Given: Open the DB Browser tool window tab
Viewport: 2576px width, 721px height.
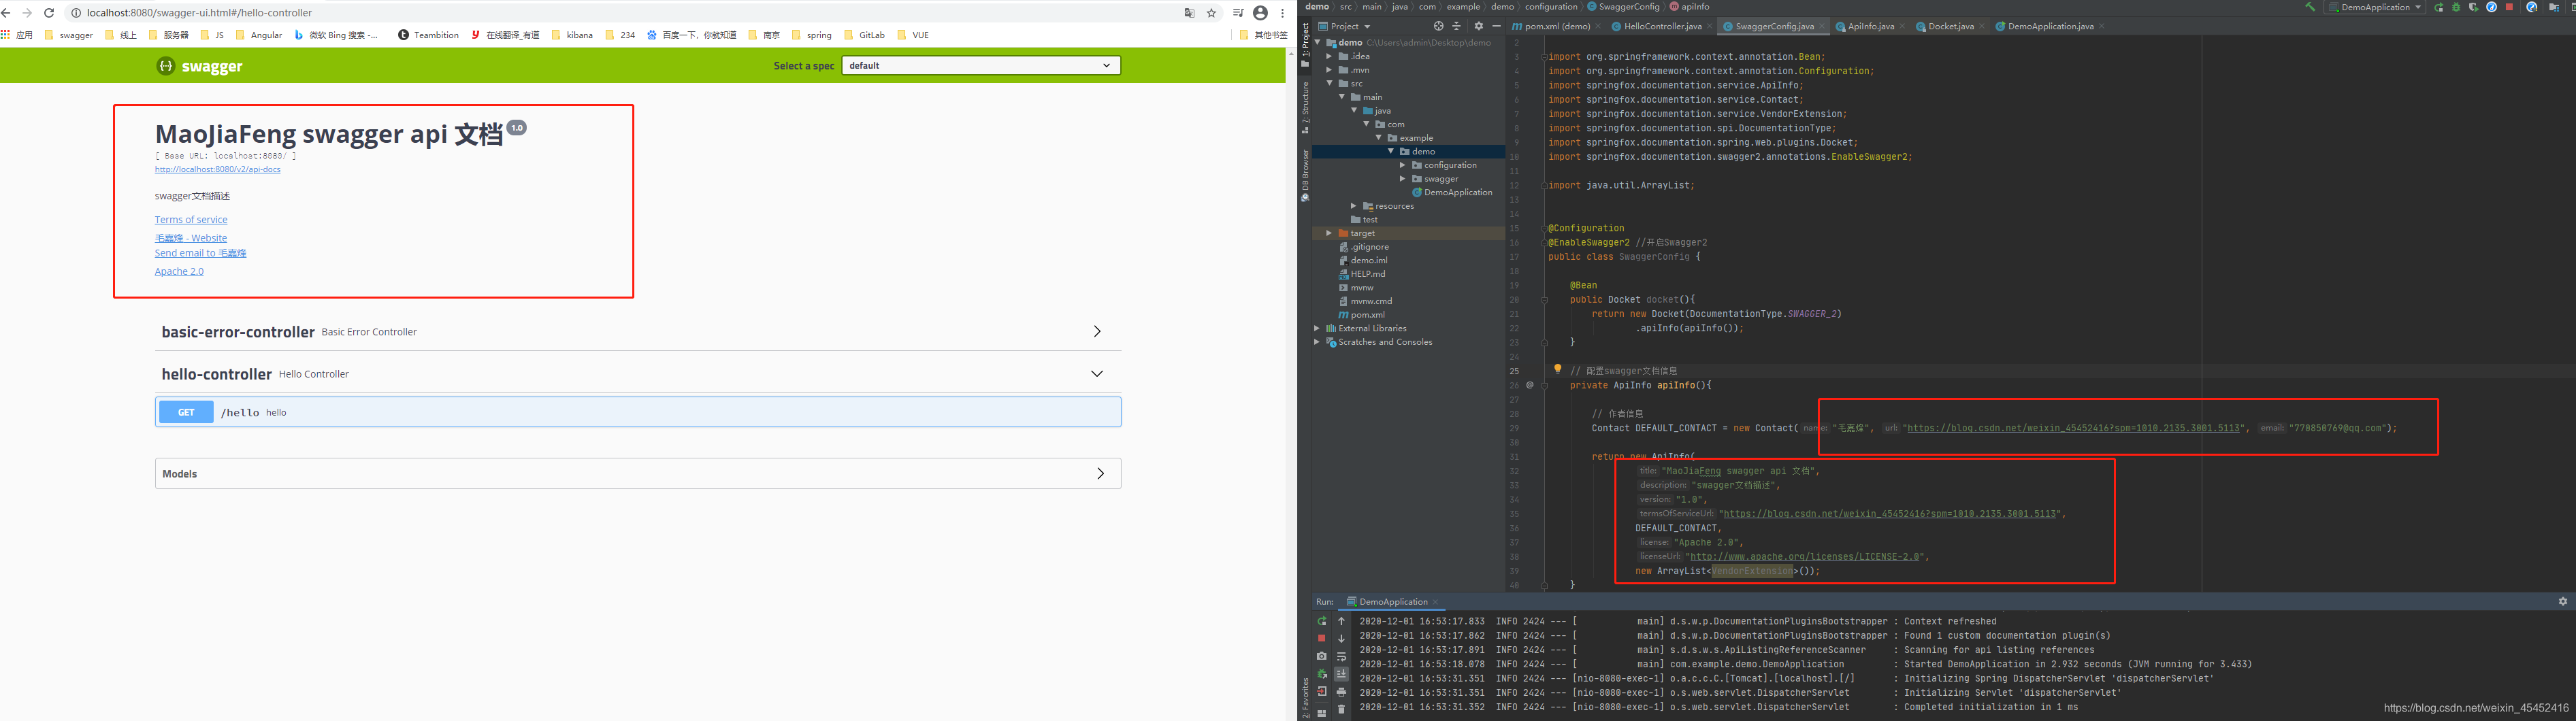Looking at the screenshot, I should click(1305, 176).
